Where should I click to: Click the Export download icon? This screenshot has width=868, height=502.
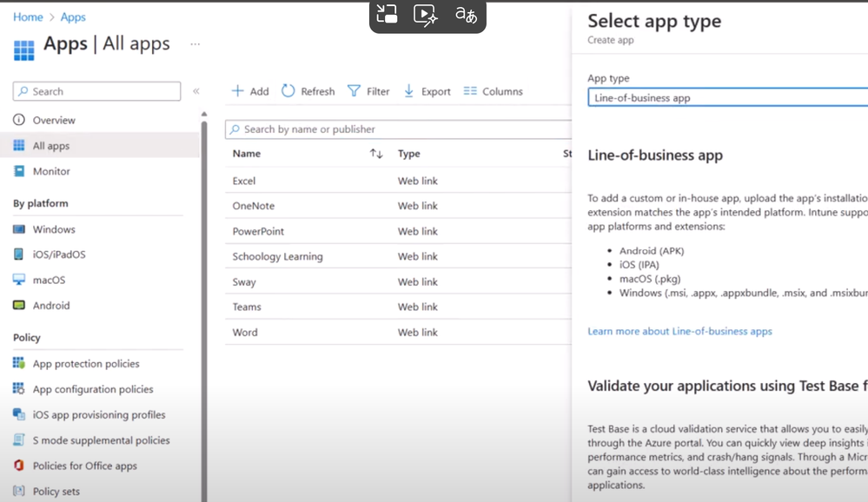408,91
